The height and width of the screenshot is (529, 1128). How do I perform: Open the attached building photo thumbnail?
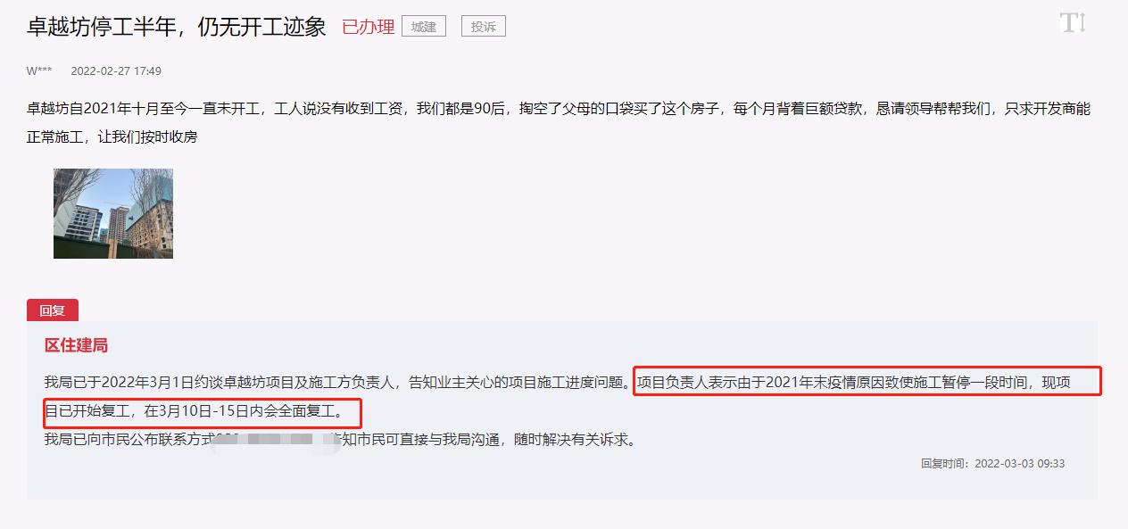[113, 213]
